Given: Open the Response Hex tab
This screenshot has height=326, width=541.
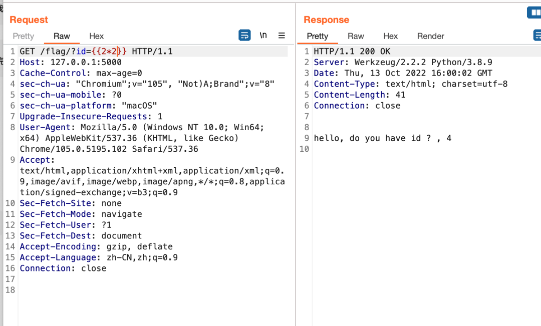Looking at the screenshot, I should pyautogui.click(x=391, y=36).
